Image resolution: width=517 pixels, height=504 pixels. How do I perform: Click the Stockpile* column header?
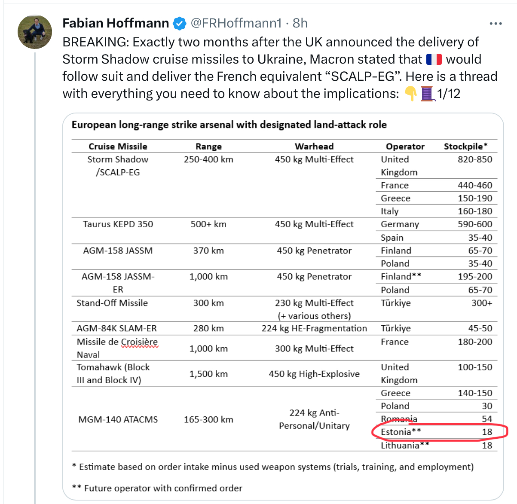(465, 147)
